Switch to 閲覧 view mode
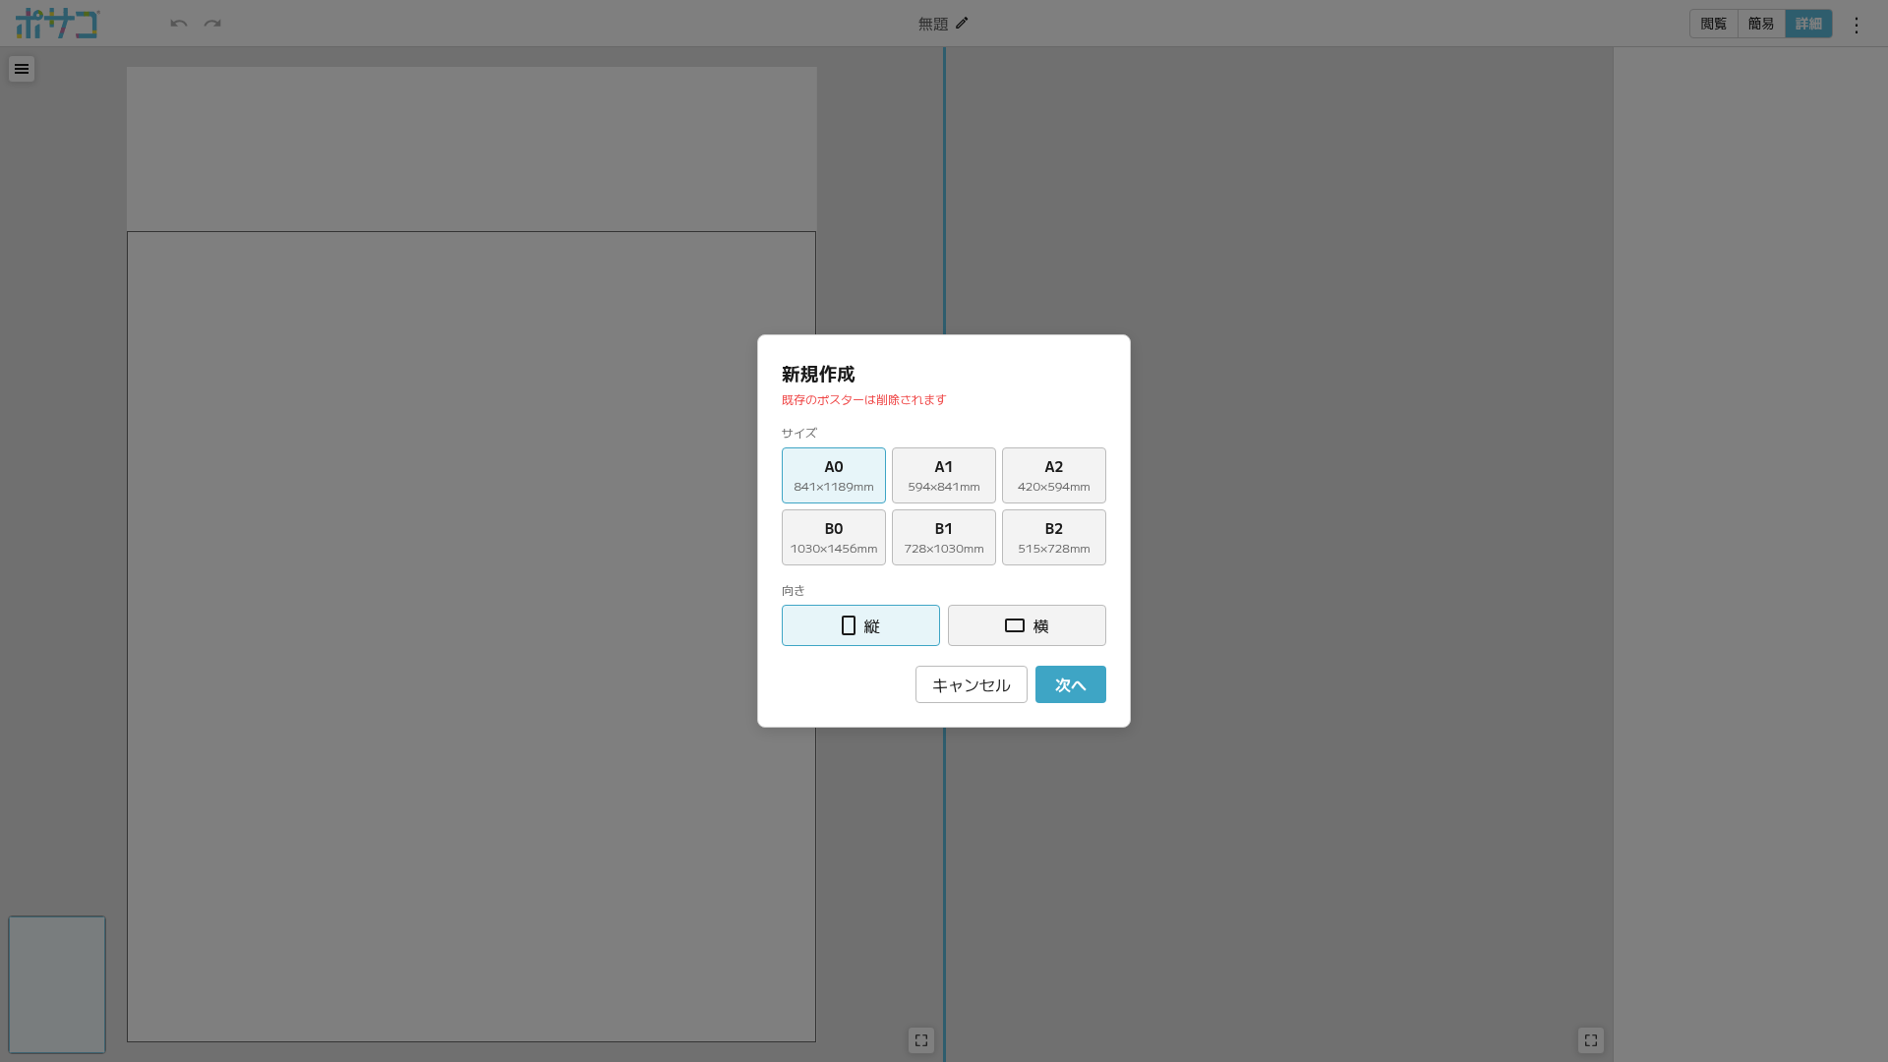The height and width of the screenshot is (1062, 1888). (1714, 24)
